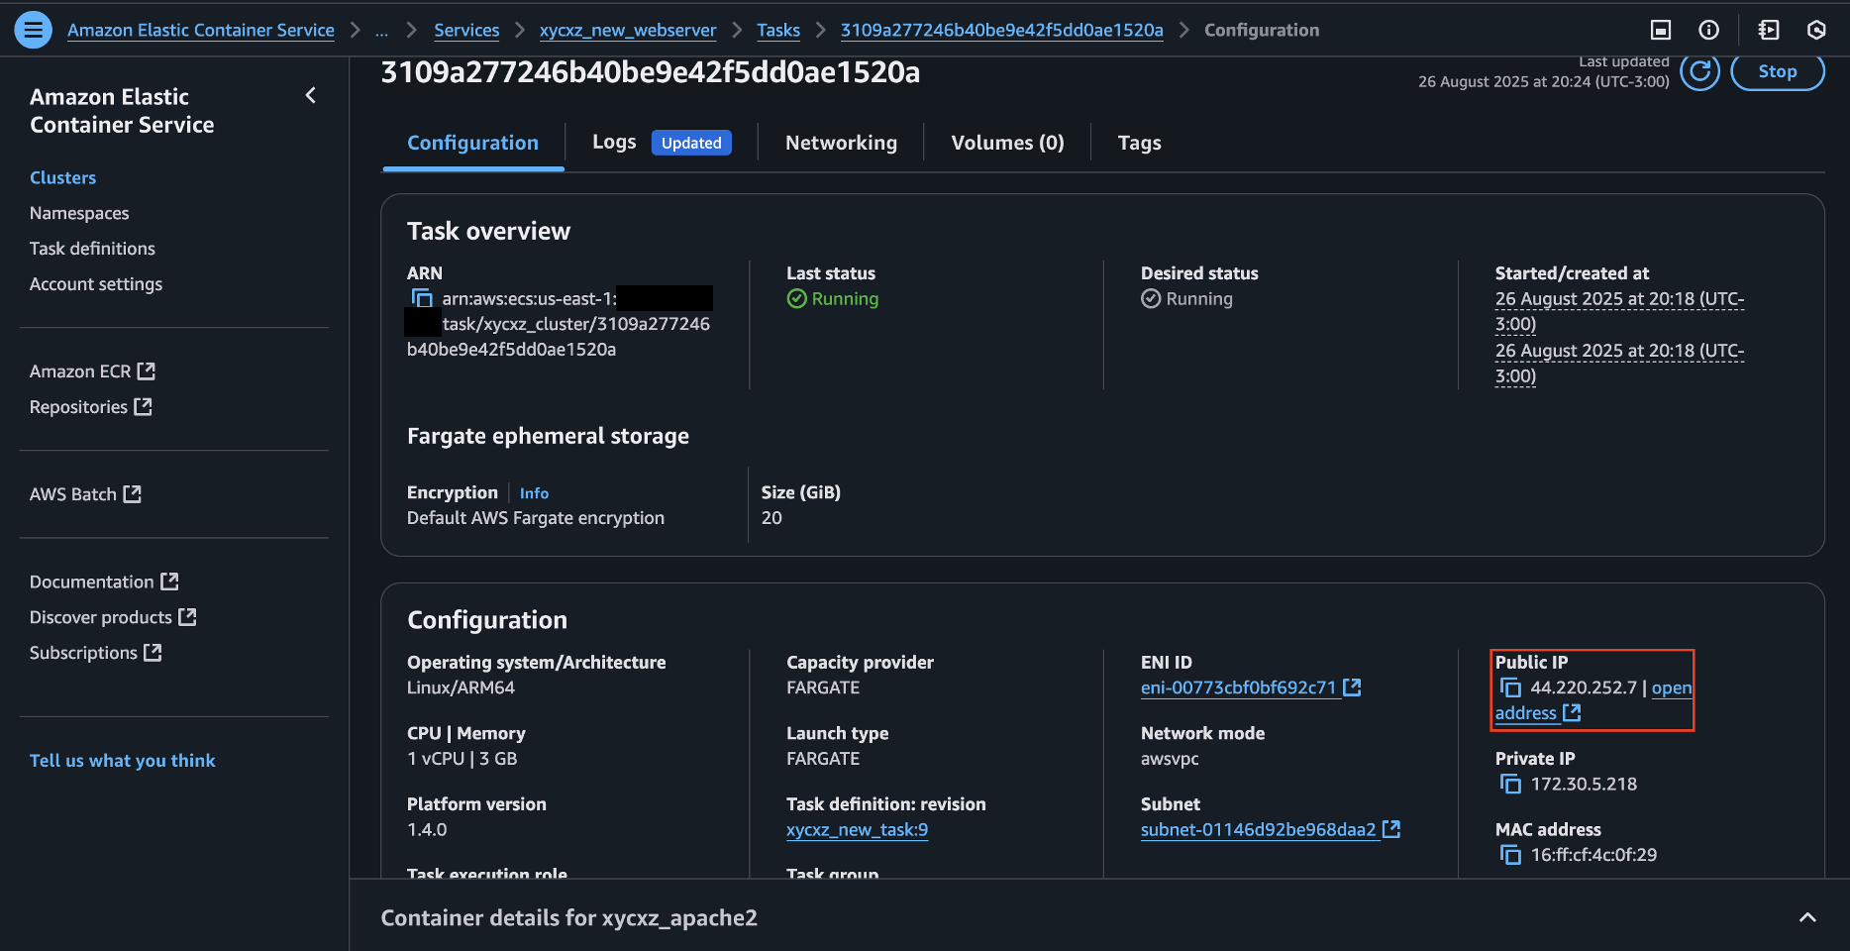Collapse the Amazon ECS side navigation
This screenshot has width=1850, height=951.
click(x=311, y=95)
